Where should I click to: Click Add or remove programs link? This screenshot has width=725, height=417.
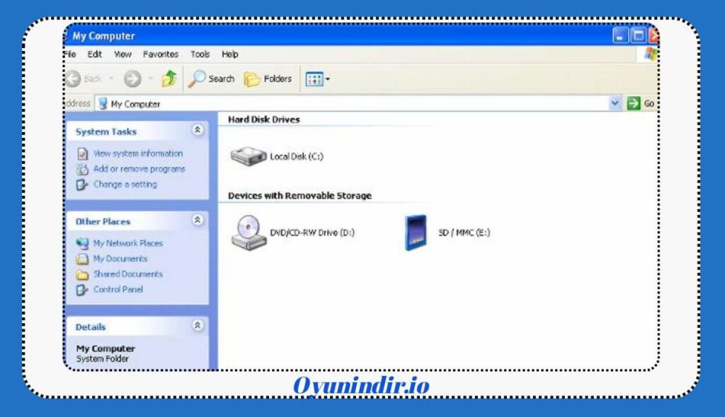pyautogui.click(x=139, y=169)
